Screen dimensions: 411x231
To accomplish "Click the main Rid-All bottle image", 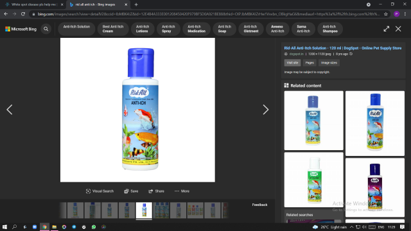I will [137, 110].
